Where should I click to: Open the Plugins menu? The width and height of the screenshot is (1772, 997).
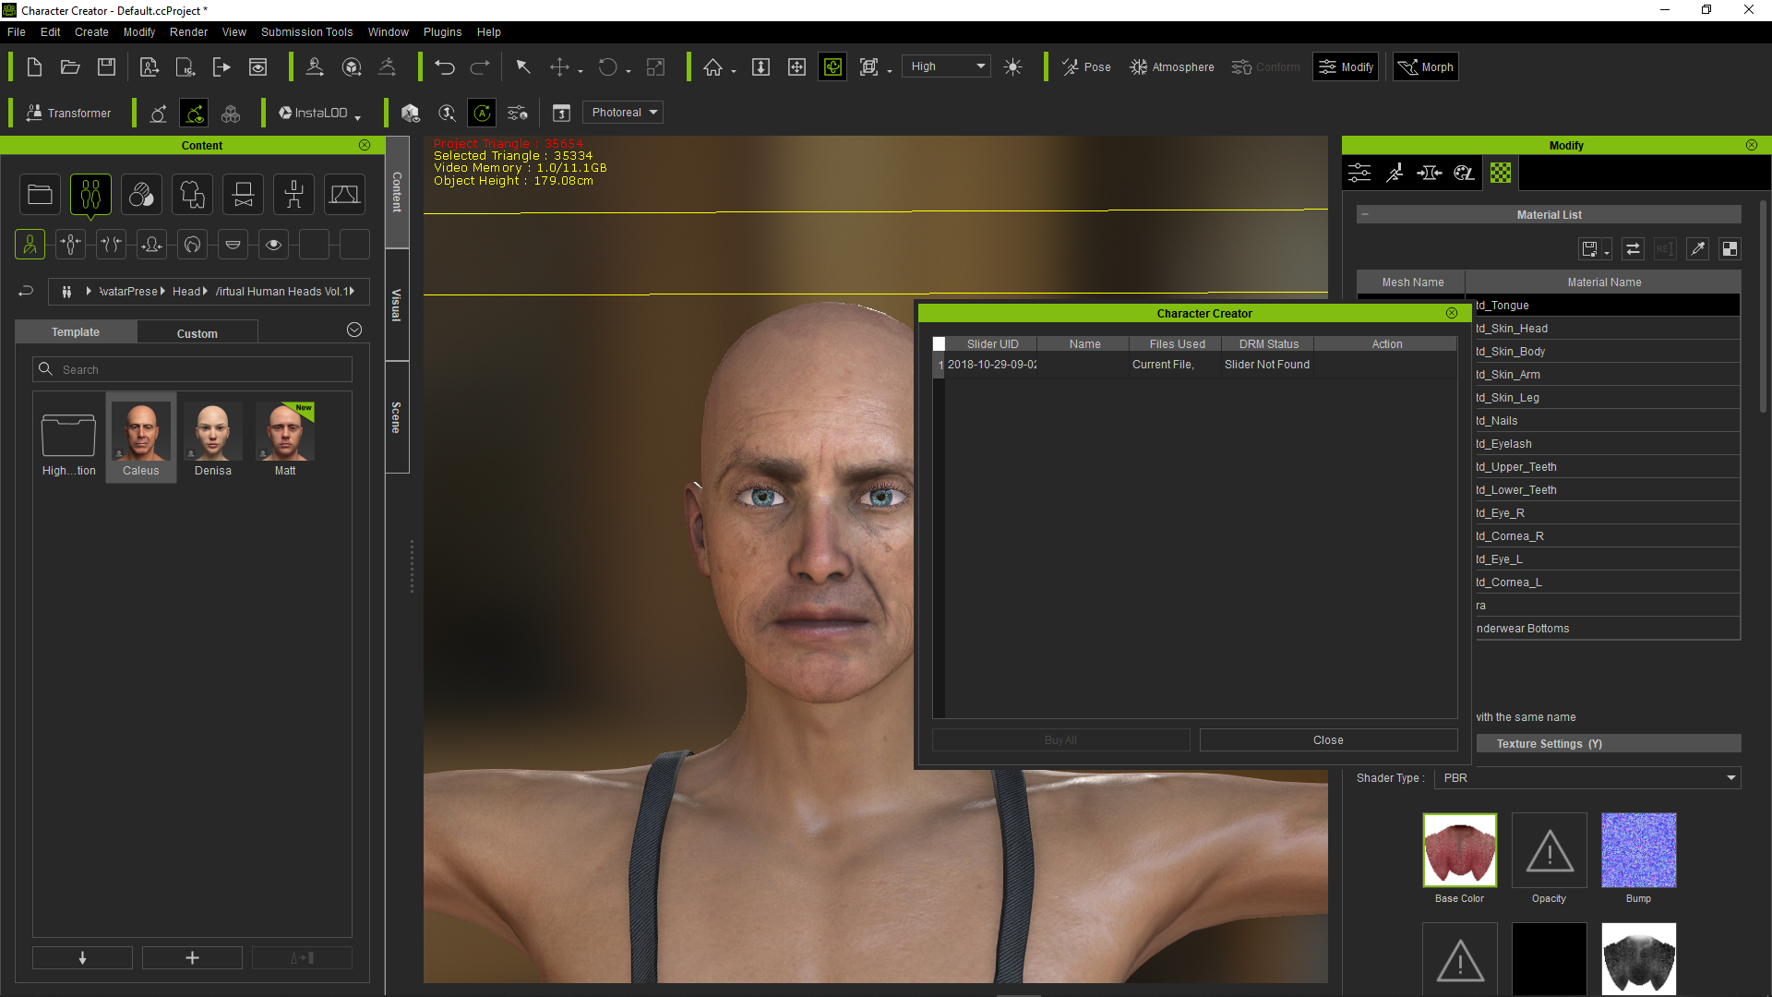(x=442, y=32)
